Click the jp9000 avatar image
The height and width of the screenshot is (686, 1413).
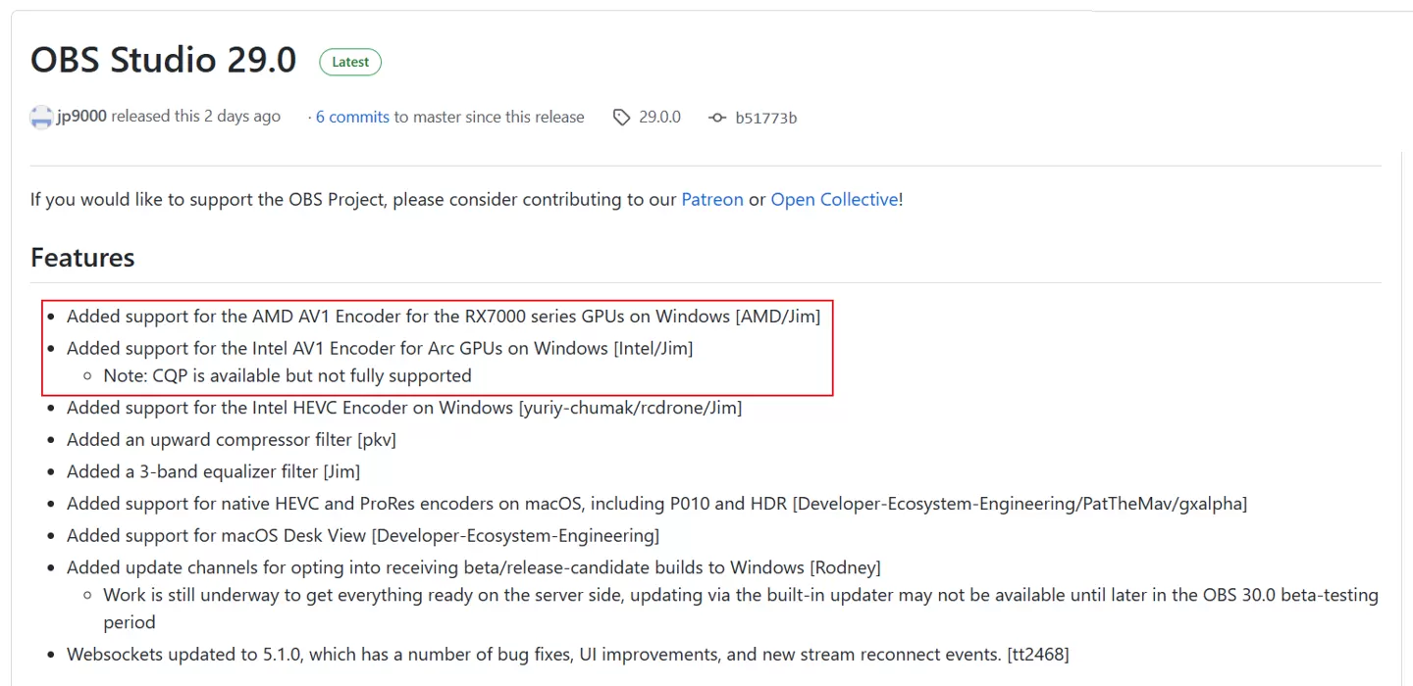41,118
